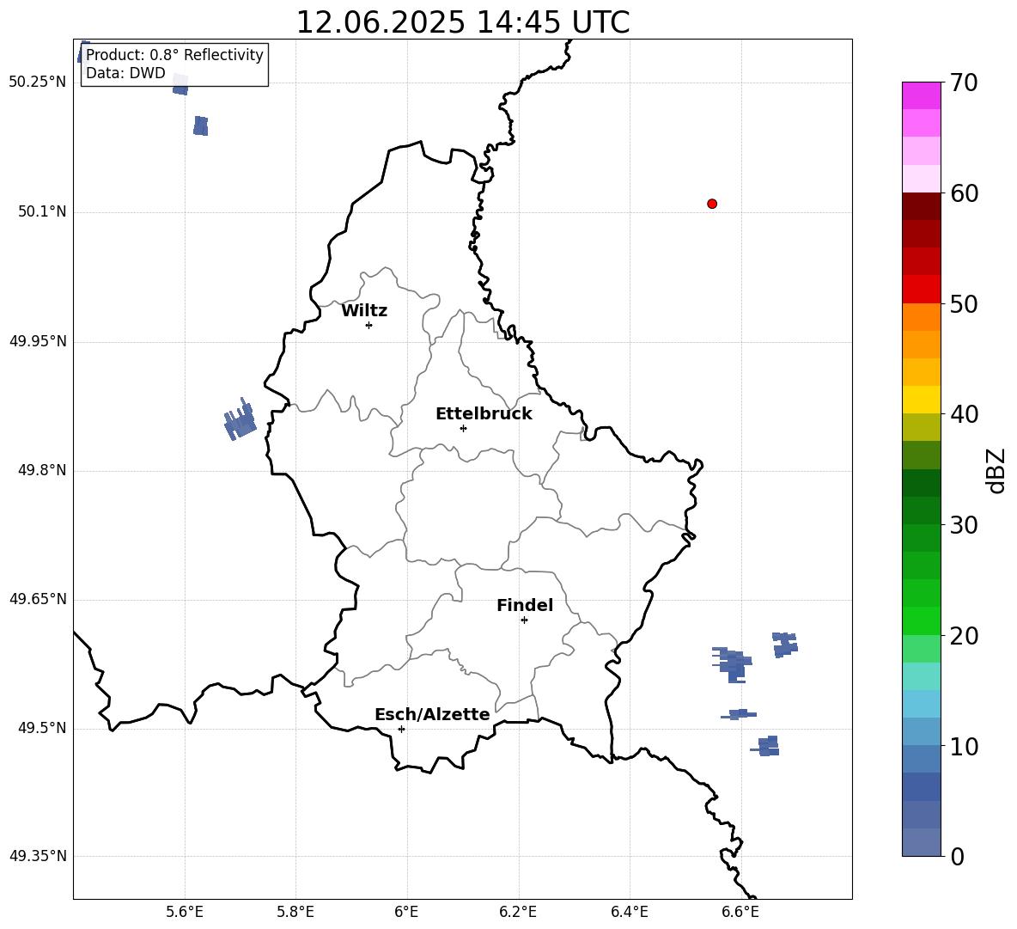Click the 0 tick on colorbar
Screen dimensions: 1017x929
coord(958,856)
